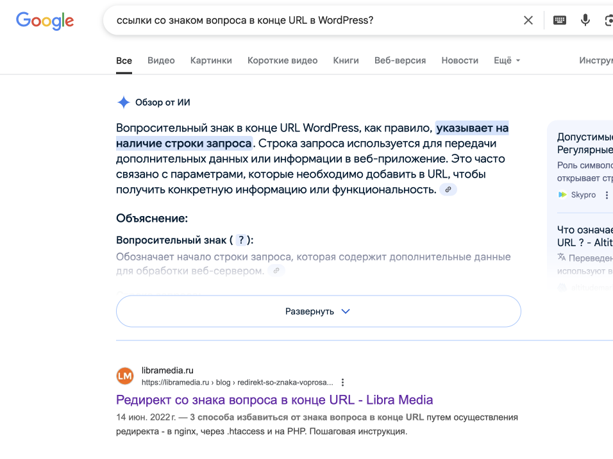Clear the search query with X icon

tap(528, 21)
